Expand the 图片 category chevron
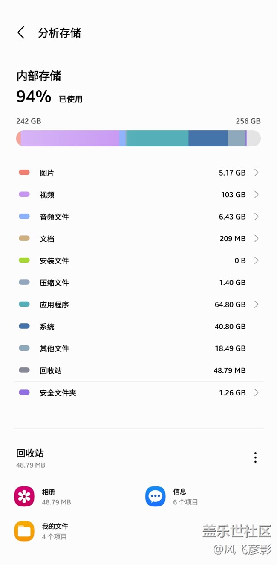The height and width of the screenshot is (565, 277). click(256, 173)
